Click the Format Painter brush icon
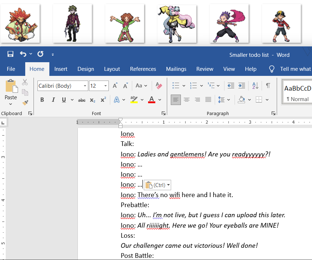The width and height of the screenshot is (312, 260). [x=25, y=102]
